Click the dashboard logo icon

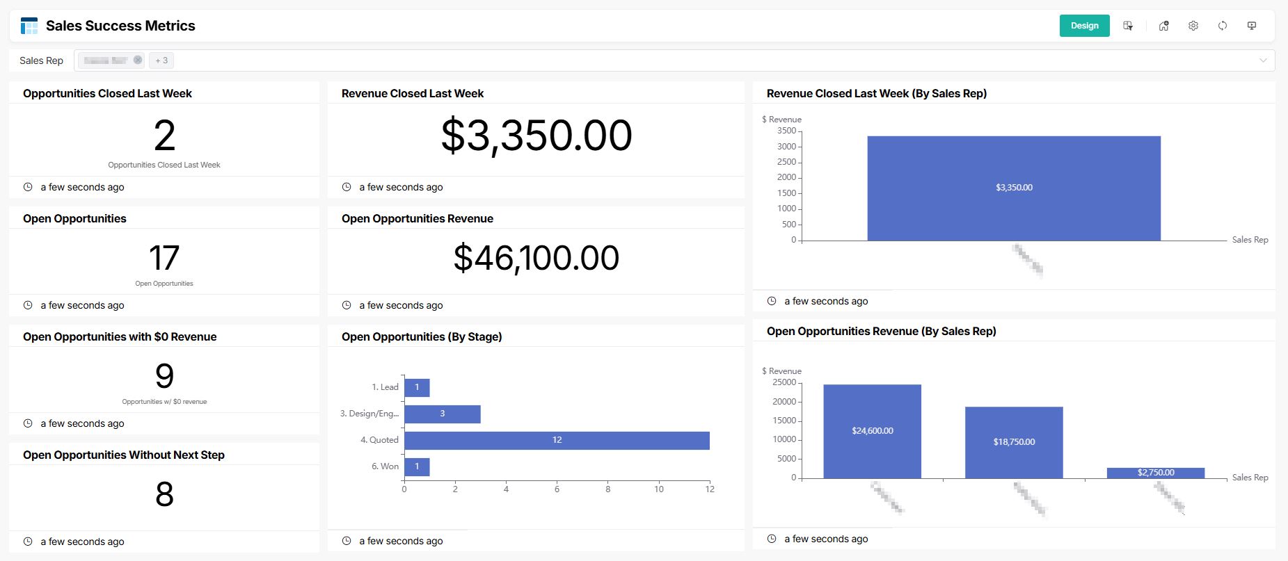[29, 26]
